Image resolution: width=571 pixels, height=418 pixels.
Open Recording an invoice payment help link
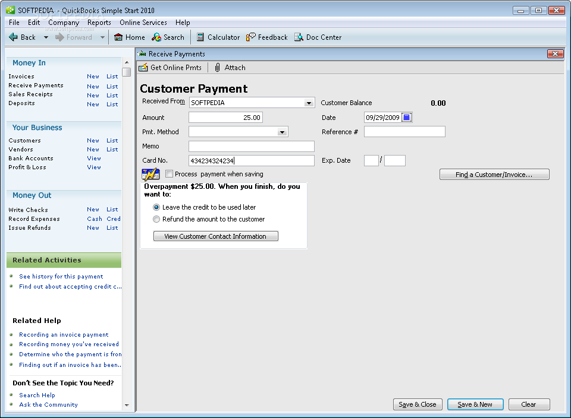tap(64, 335)
